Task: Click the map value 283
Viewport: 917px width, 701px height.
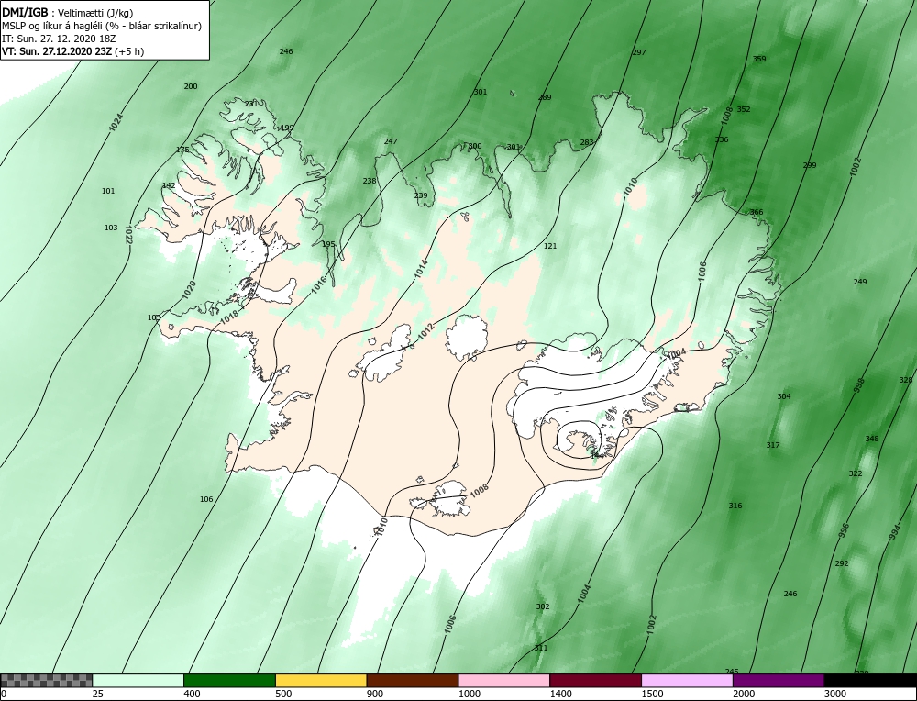Action: coord(587,141)
